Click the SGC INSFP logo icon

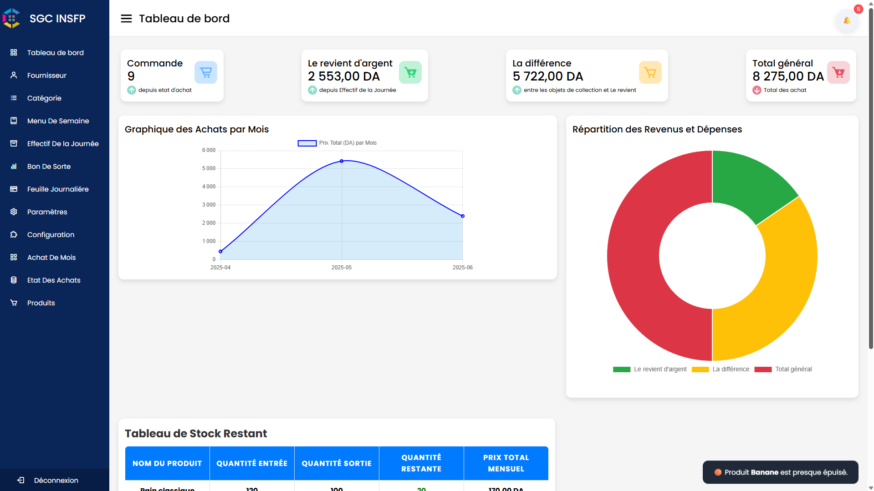pyautogui.click(x=11, y=18)
